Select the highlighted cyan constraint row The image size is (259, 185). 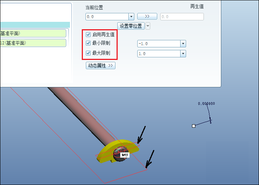click(x=35, y=25)
